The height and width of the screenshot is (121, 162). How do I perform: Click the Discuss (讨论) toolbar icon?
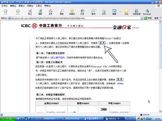pyautogui.click(x=126, y=12)
